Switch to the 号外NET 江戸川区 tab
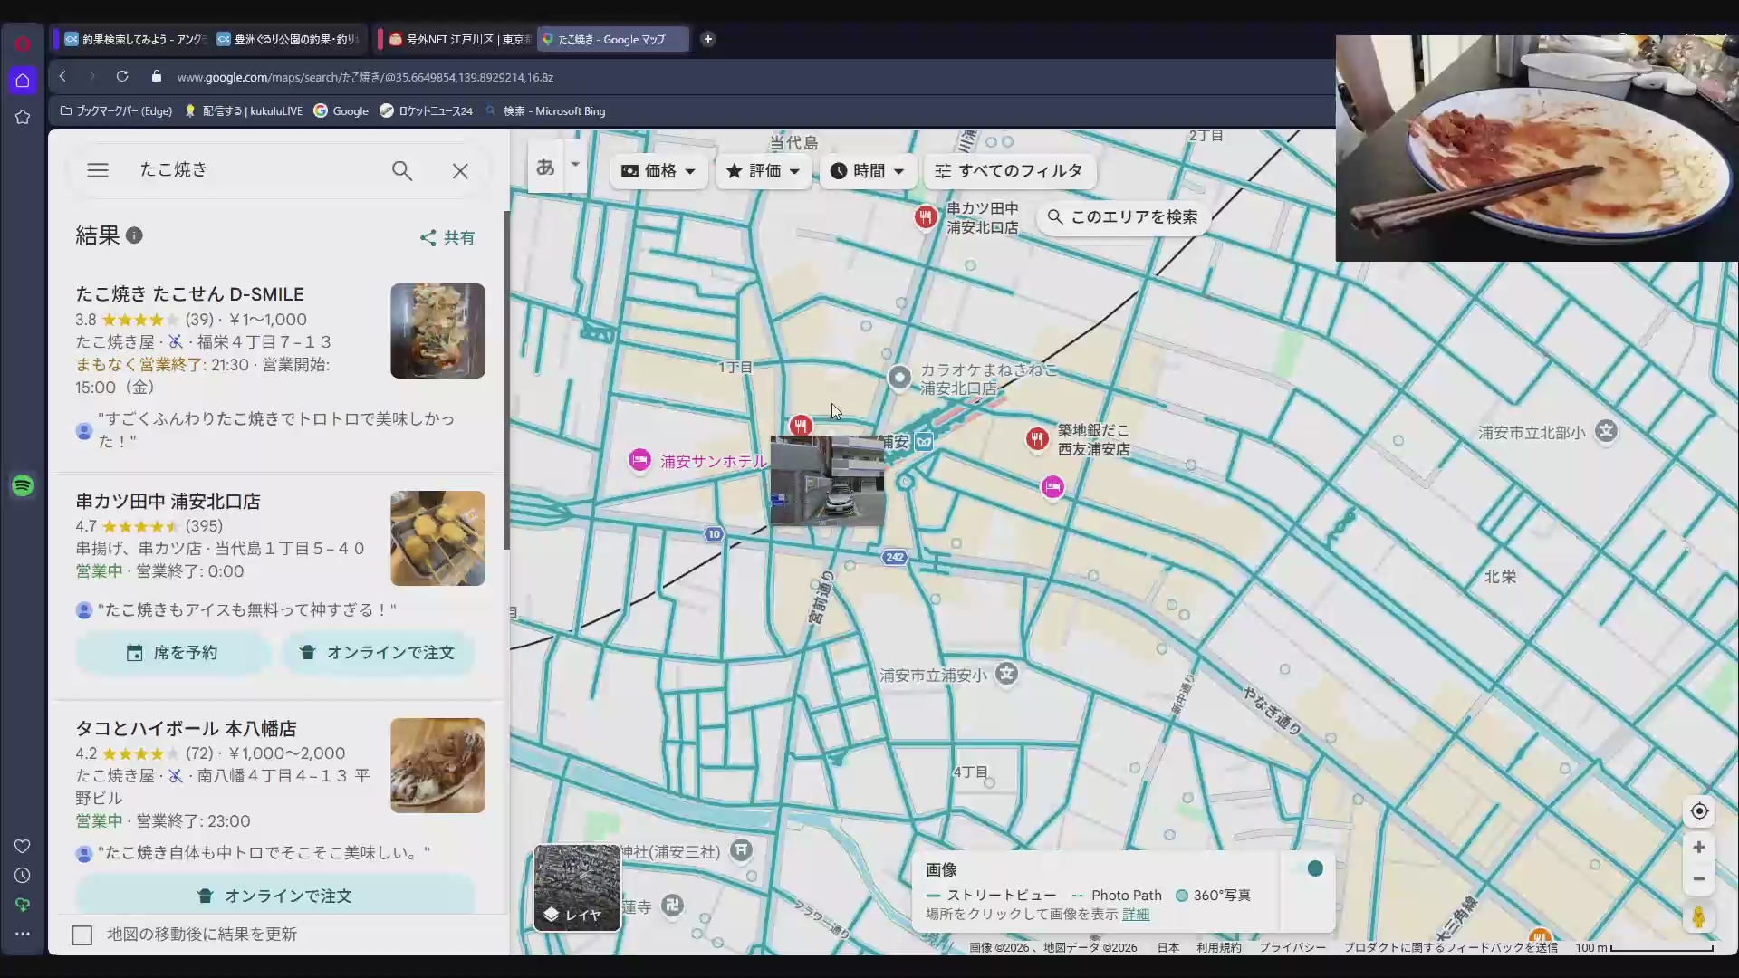 [459, 39]
